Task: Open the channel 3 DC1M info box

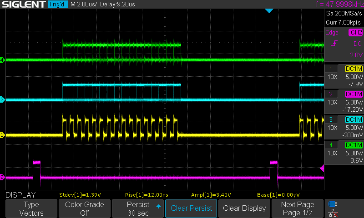Action: (x=344, y=128)
